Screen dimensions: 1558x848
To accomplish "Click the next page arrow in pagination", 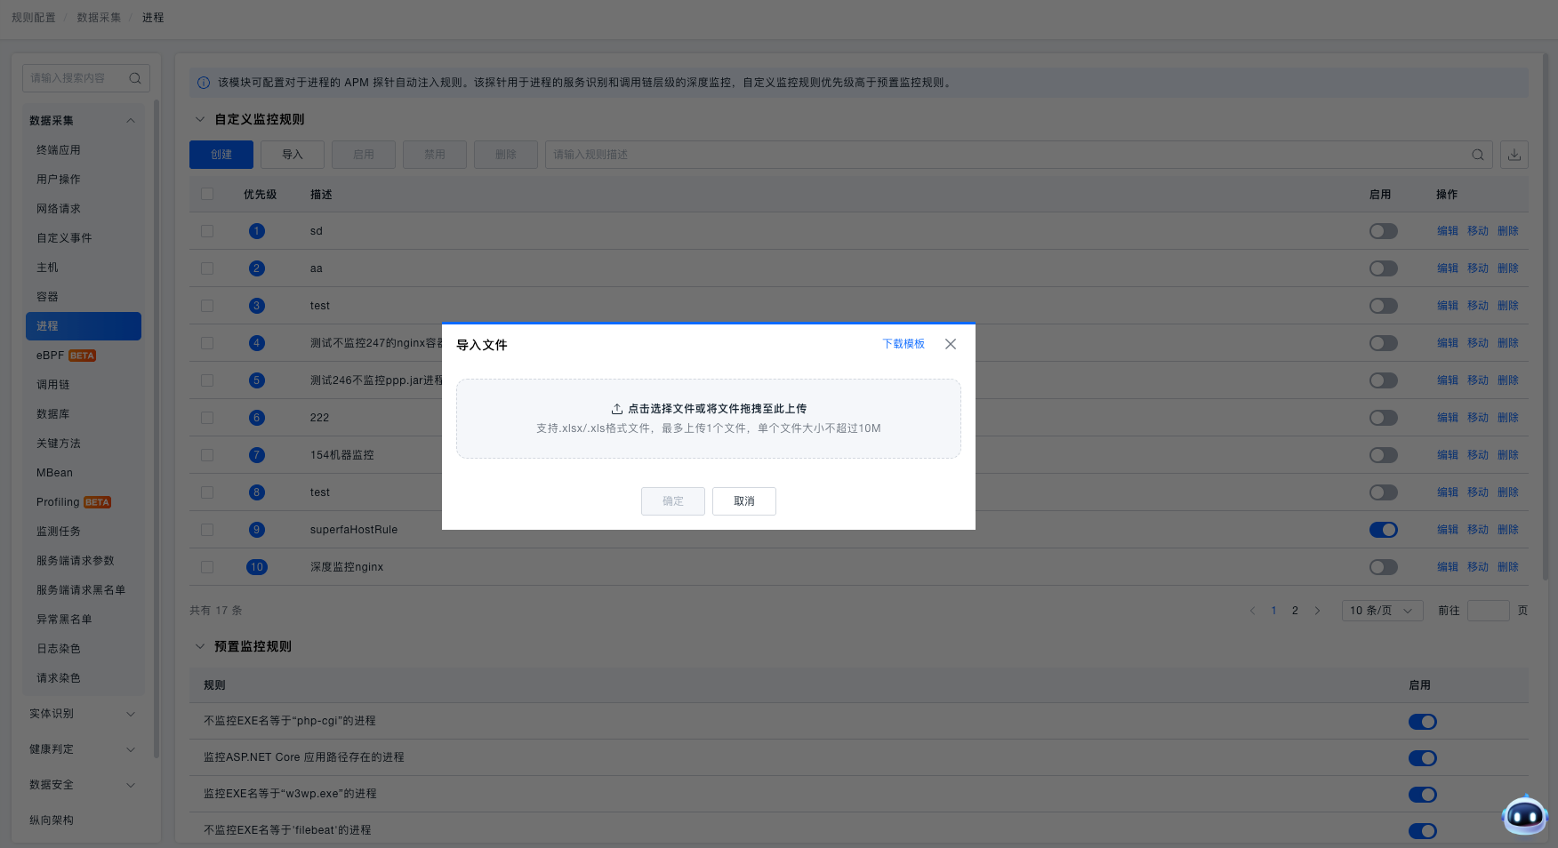I will (1317, 611).
